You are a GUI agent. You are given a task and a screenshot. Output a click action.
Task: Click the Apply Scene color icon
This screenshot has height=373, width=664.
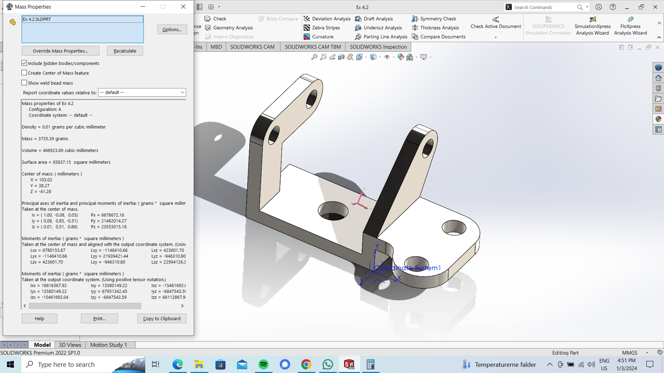tap(410, 57)
